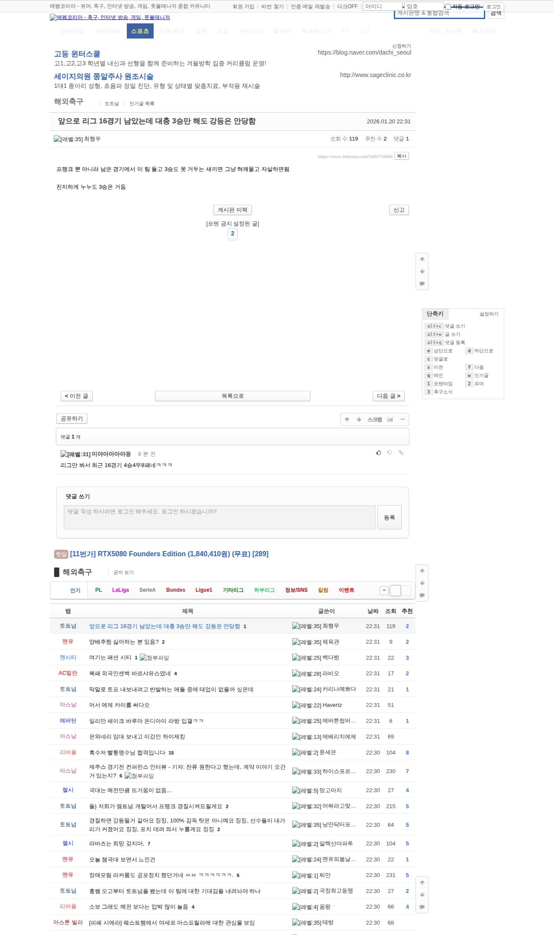Open the 공지 보기 link
Viewport: 554px width, 935px height.
[x=123, y=573]
